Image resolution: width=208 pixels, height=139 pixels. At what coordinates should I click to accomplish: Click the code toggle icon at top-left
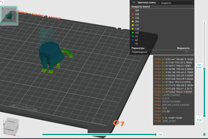pyautogui.click(x=2, y=2)
